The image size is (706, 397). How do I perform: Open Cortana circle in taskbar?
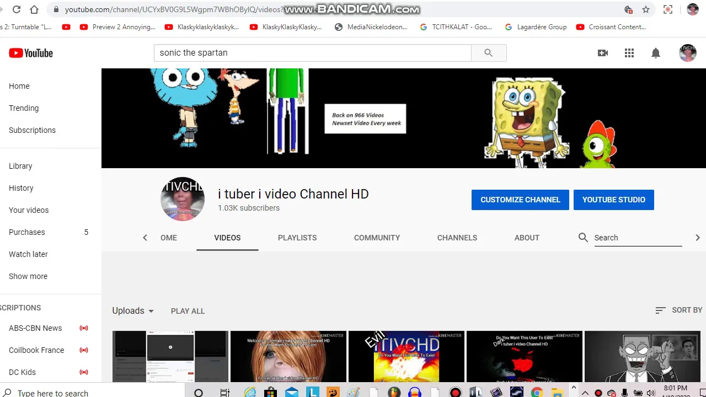coord(199,393)
